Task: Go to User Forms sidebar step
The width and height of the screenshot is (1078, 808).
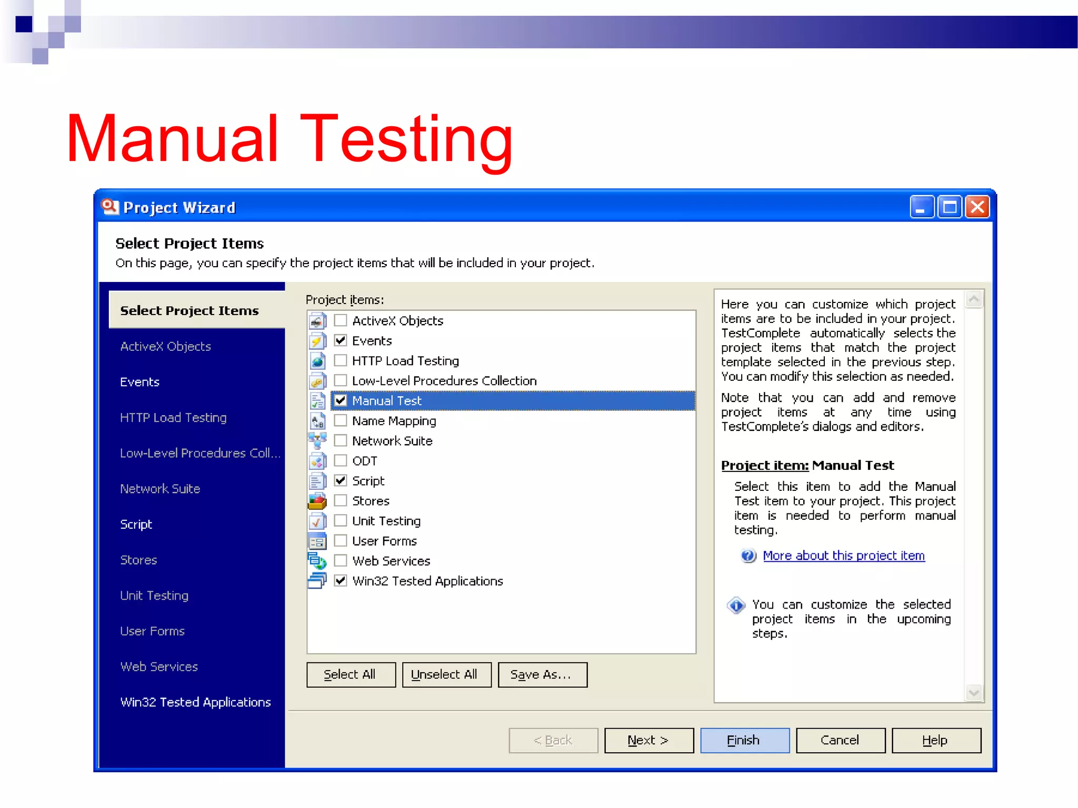Action: click(x=152, y=631)
